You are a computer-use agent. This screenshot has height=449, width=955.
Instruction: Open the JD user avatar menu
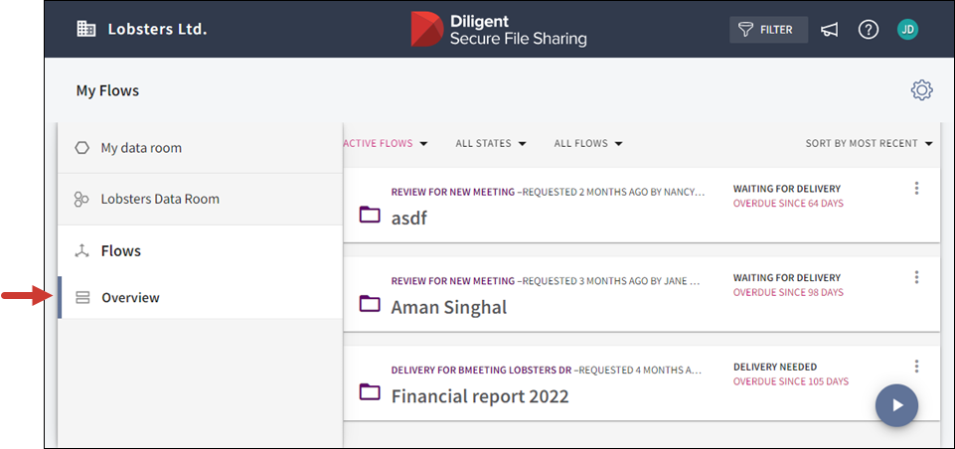[906, 30]
